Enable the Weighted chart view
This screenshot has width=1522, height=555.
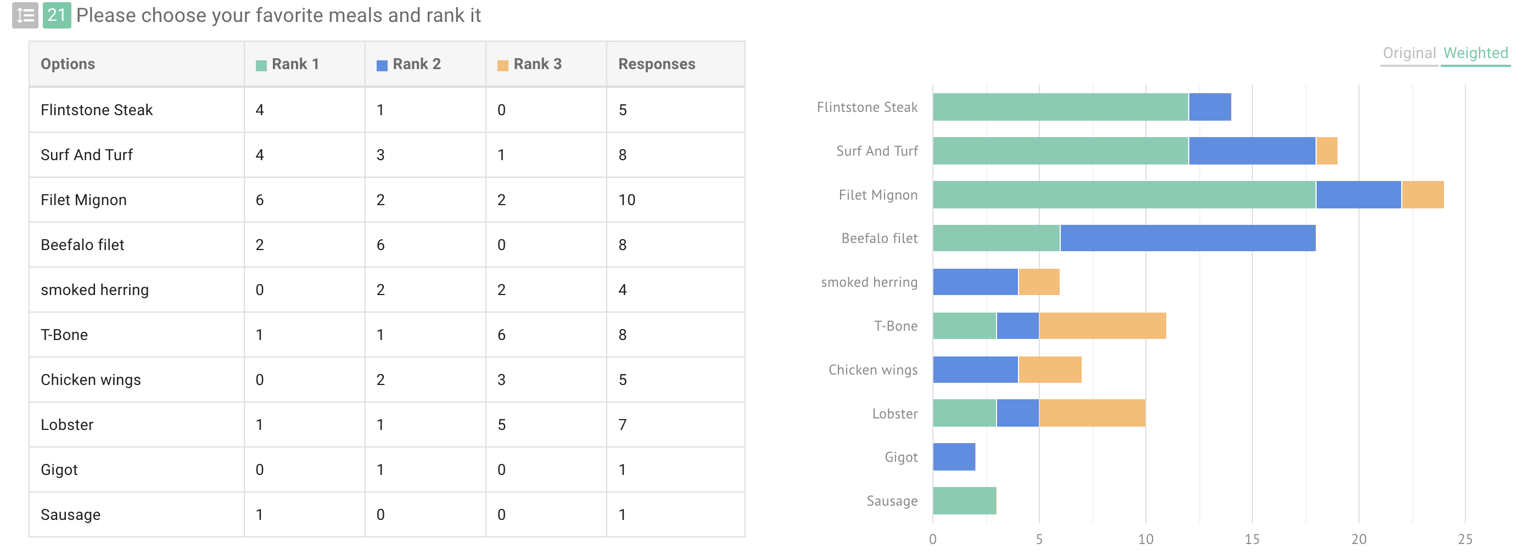tap(1475, 53)
